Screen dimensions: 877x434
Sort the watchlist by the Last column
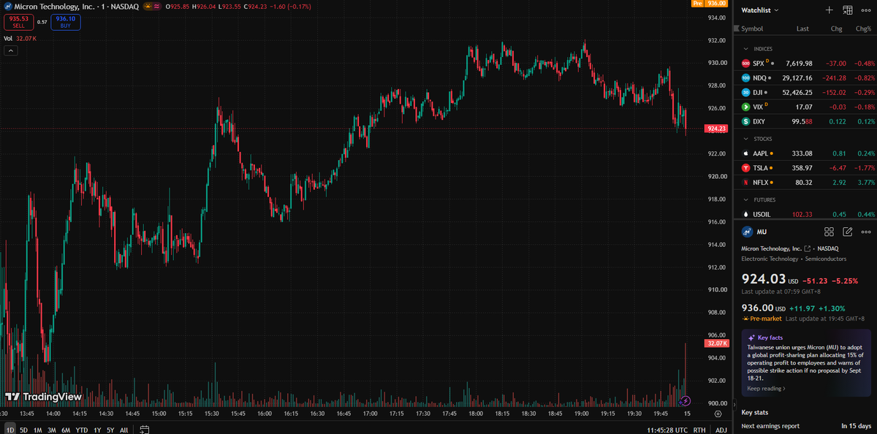802,29
